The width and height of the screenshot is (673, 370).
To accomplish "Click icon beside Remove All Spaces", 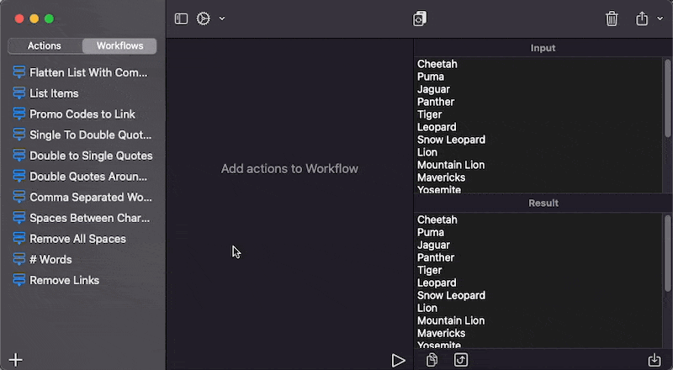I will [x=19, y=239].
